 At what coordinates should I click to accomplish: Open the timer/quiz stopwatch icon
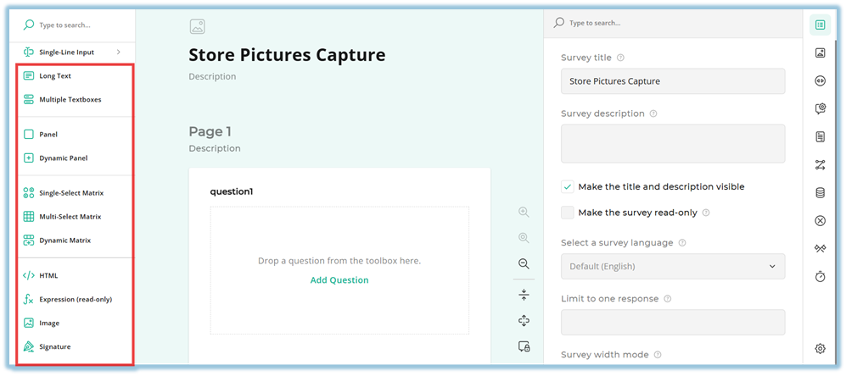pos(820,277)
